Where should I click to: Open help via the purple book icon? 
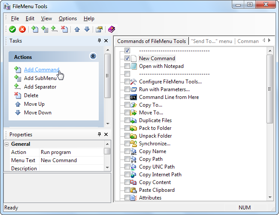[112, 29]
